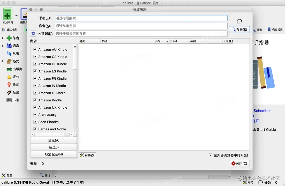Screen dimensions: 285x186
Task: Click the Search button in Get books dialog
Action: click(239, 30)
